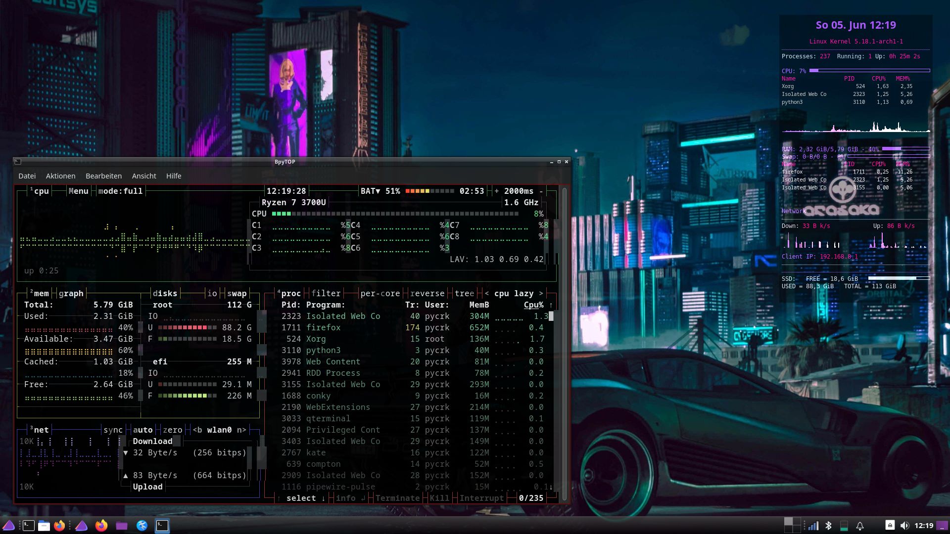950x534 pixels.
Task: Click Kill in the proc footer
Action: pos(439,498)
